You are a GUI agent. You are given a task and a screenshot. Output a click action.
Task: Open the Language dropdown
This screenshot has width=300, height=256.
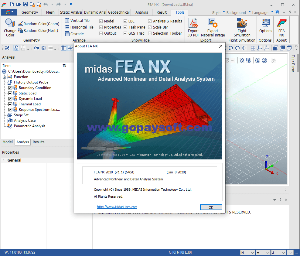pyautogui.click(x=262, y=12)
